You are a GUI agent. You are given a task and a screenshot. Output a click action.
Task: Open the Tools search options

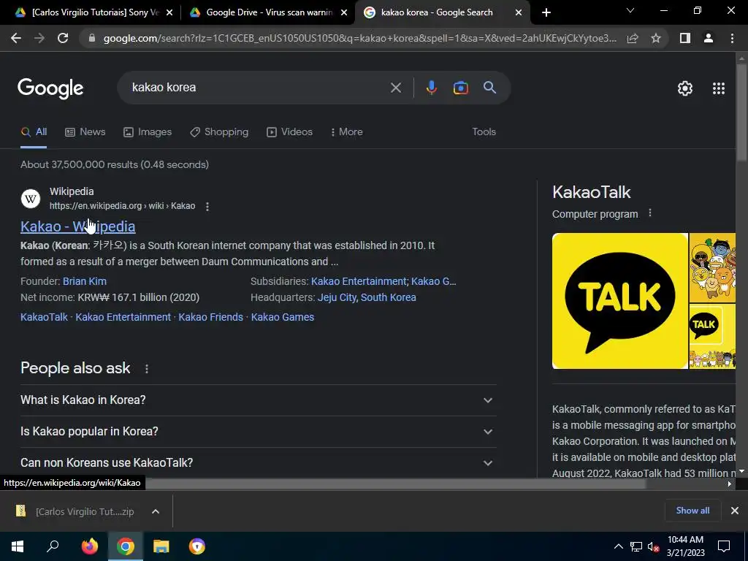(484, 132)
